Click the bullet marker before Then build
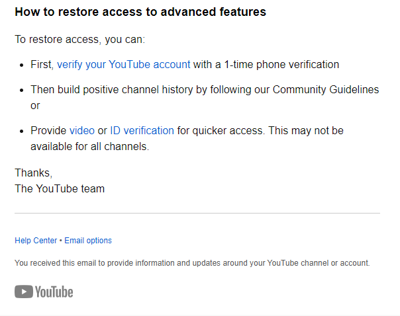Viewport: 400px width, 316px height. [x=22, y=91]
